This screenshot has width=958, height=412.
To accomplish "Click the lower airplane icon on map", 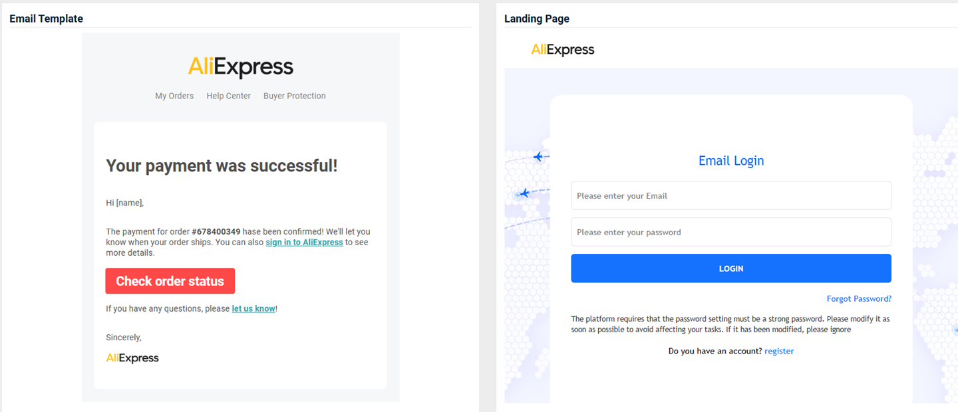I will [524, 193].
